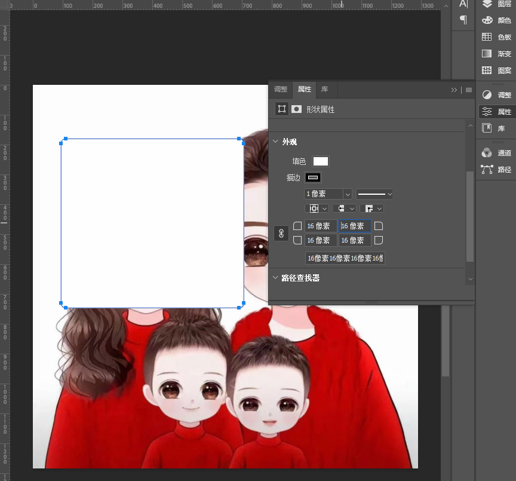
Task: Open the 图案 (Patterns) panel icon
Action: 487,70
